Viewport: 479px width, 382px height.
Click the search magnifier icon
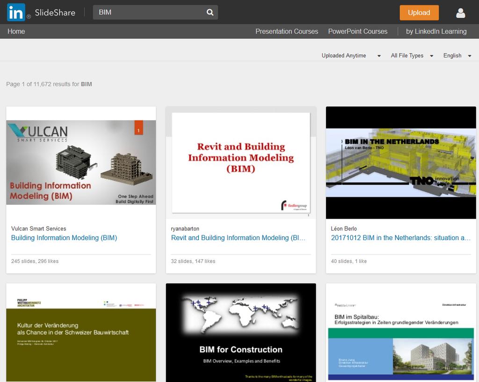(x=210, y=12)
